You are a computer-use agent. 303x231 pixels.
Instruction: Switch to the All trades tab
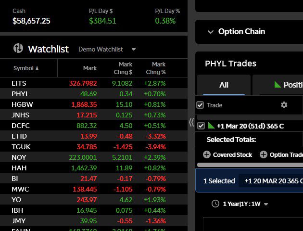pyautogui.click(x=224, y=85)
